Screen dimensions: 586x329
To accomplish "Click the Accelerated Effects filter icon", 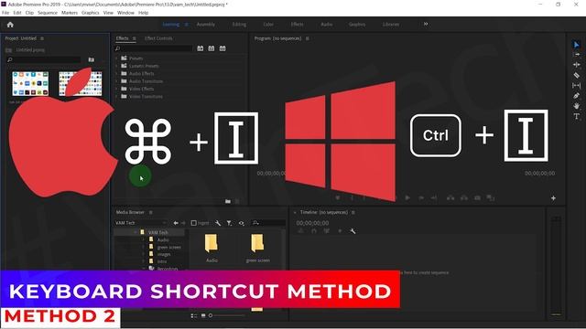I will [x=201, y=48].
